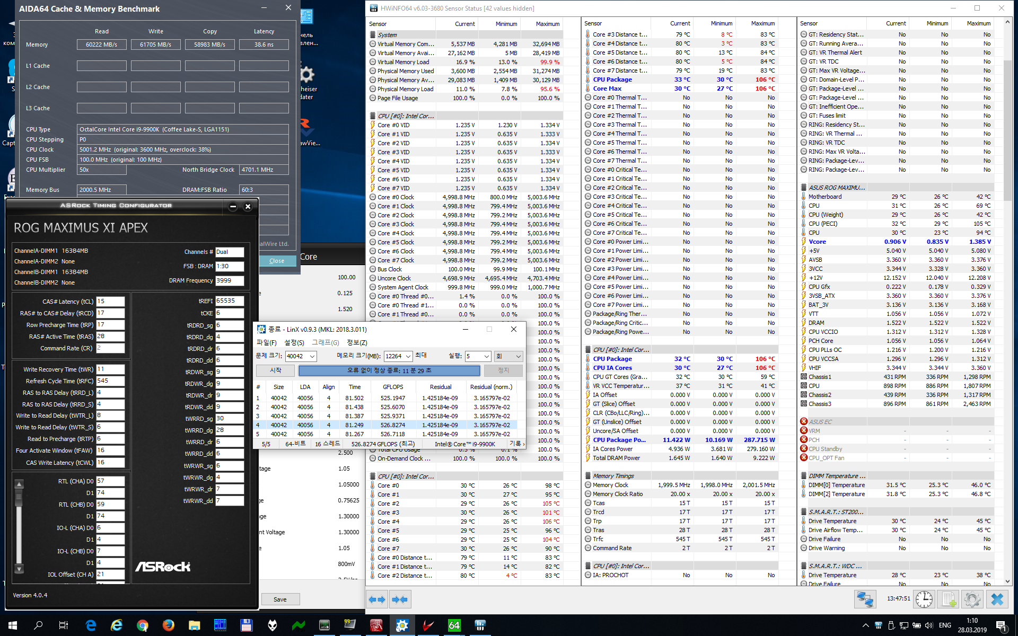This screenshot has width=1018, height=636.
Task: Open LinX 파일(F) menu
Action: pos(266,342)
